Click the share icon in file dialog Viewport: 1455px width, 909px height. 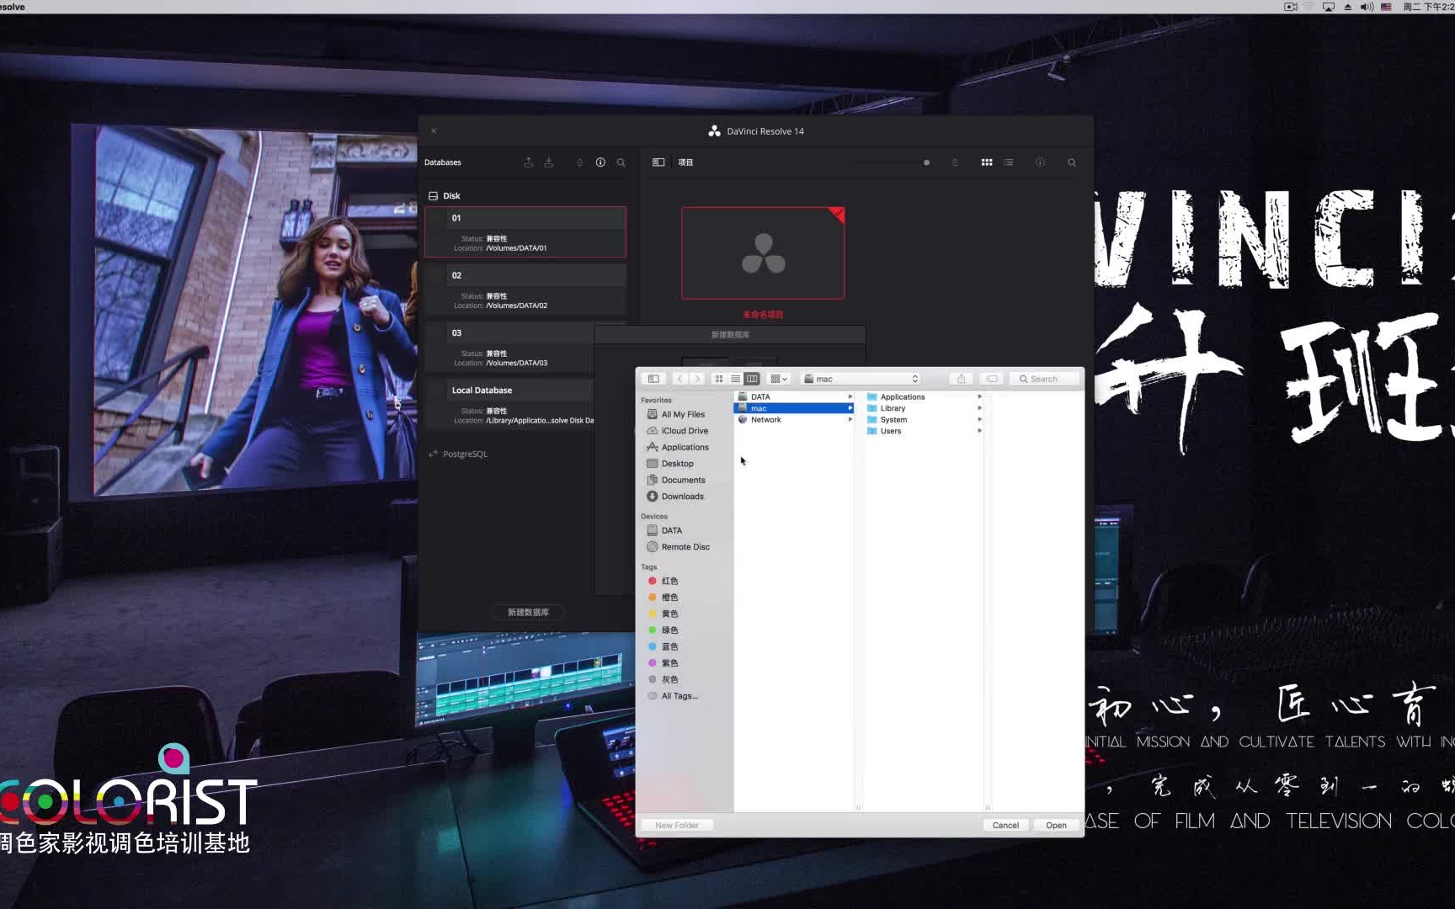(961, 379)
